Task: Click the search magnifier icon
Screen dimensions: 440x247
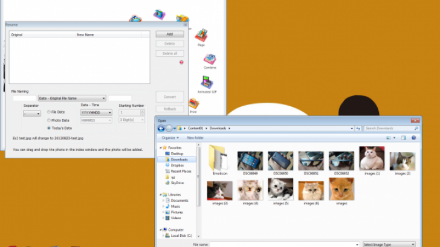Action: click(x=416, y=129)
